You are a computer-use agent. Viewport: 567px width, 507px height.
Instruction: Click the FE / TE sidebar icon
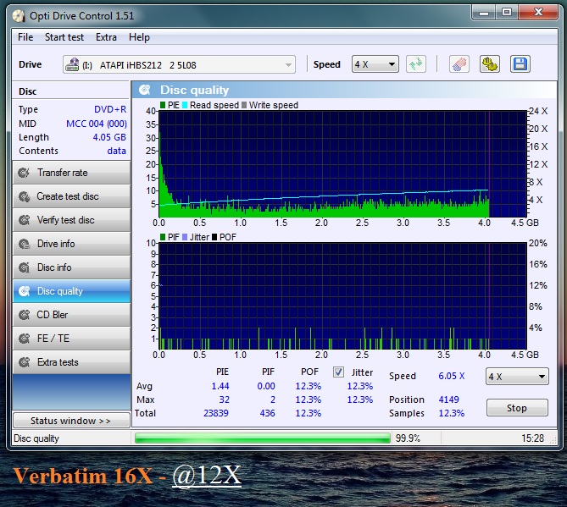[x=25, y=339]
